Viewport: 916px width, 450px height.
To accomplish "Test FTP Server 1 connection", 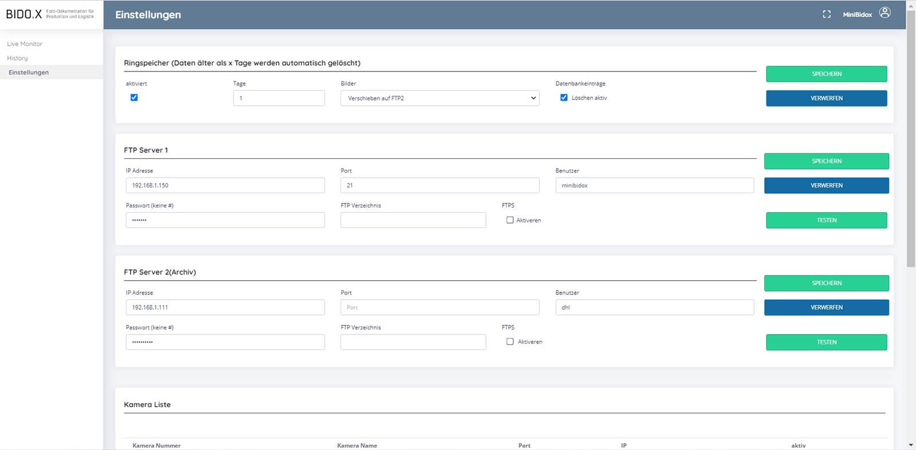I will [826, 220].
